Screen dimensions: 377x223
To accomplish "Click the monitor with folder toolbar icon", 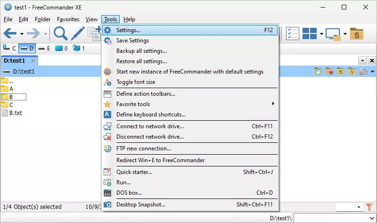I will [333, 34].
